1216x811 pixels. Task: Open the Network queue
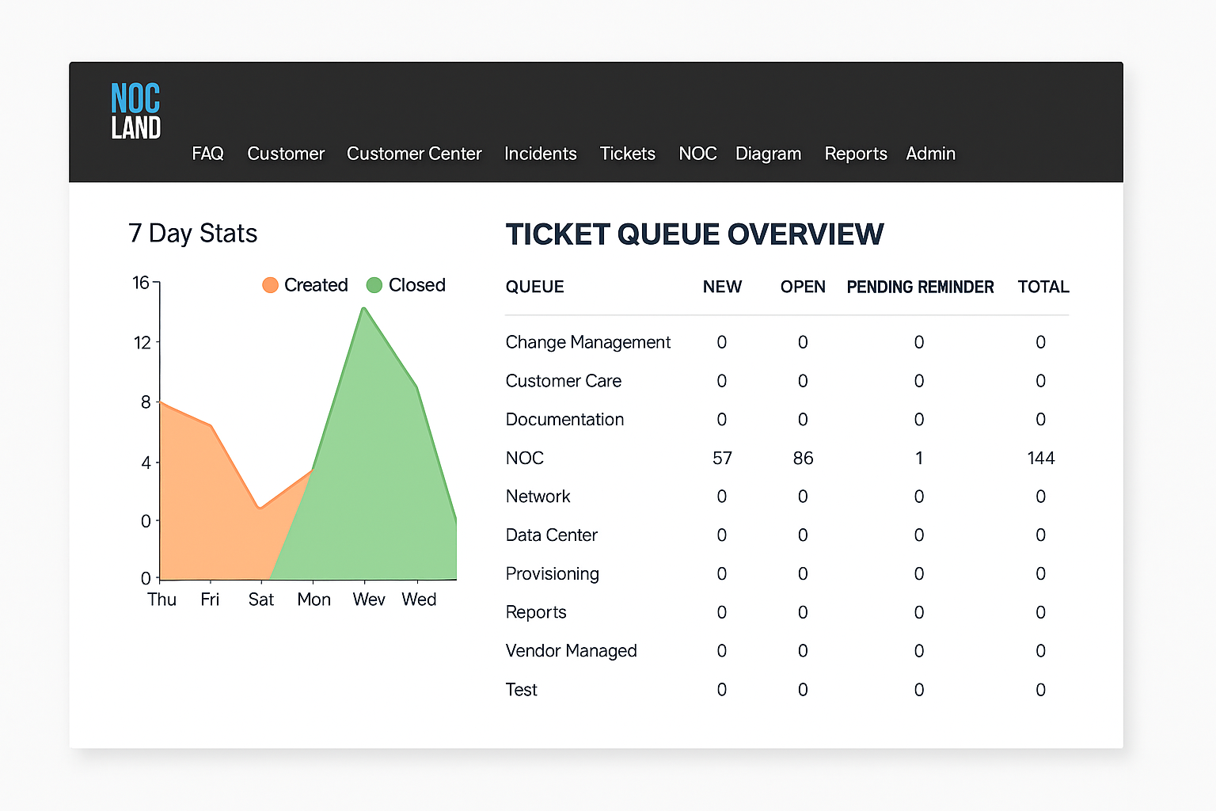[x=538, y=497]
